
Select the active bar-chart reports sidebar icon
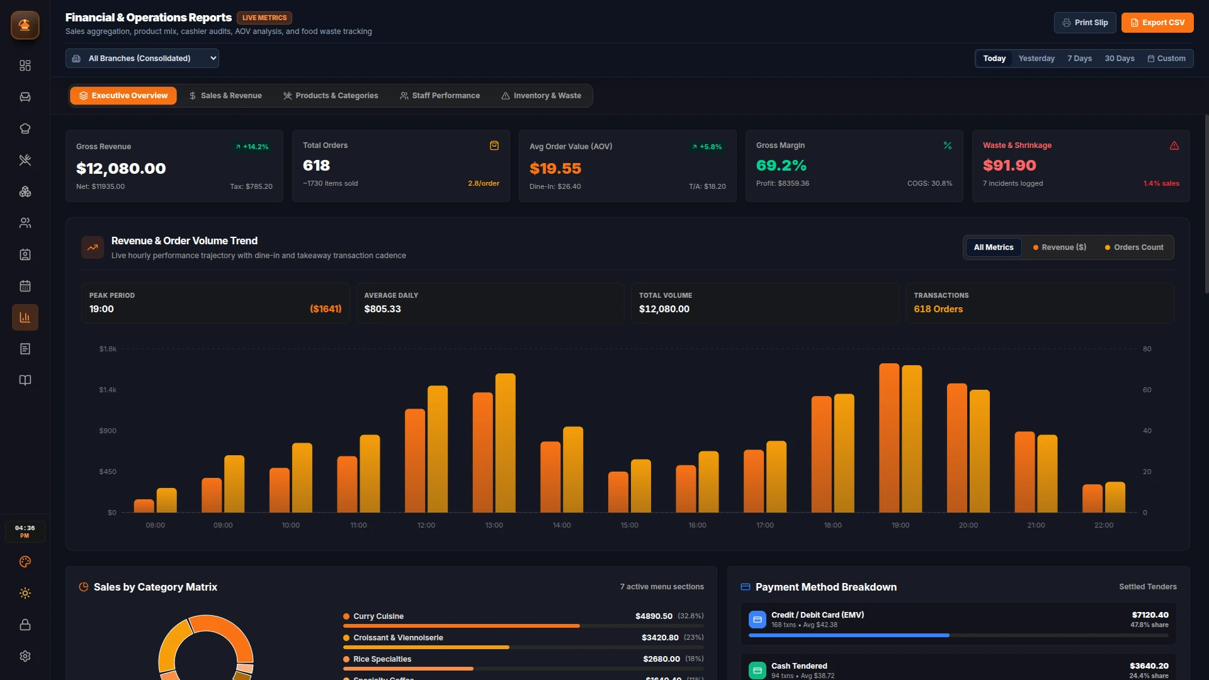(25, 317)
